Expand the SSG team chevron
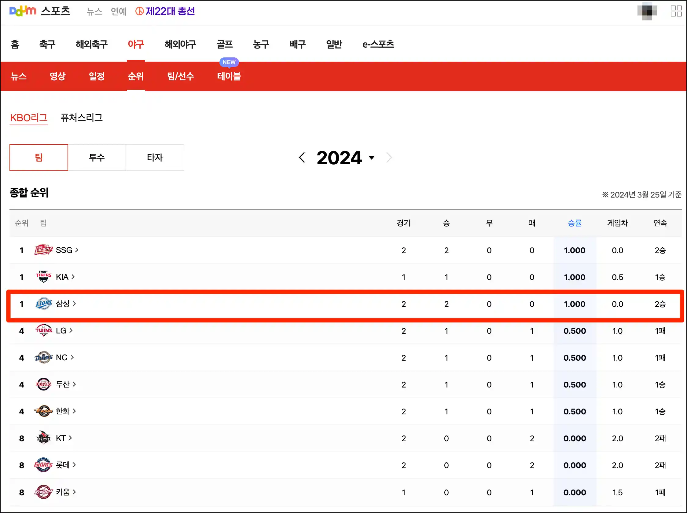 [x=77, y=250]
